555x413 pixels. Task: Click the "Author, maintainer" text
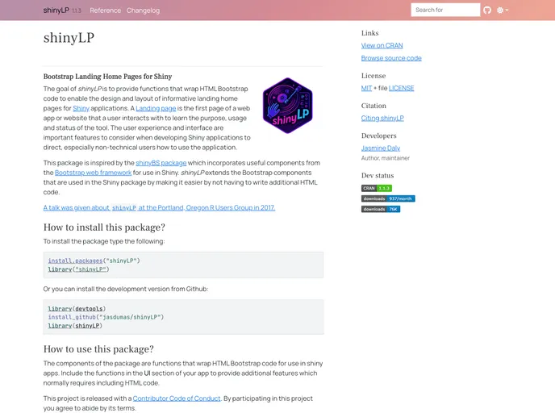385,158
